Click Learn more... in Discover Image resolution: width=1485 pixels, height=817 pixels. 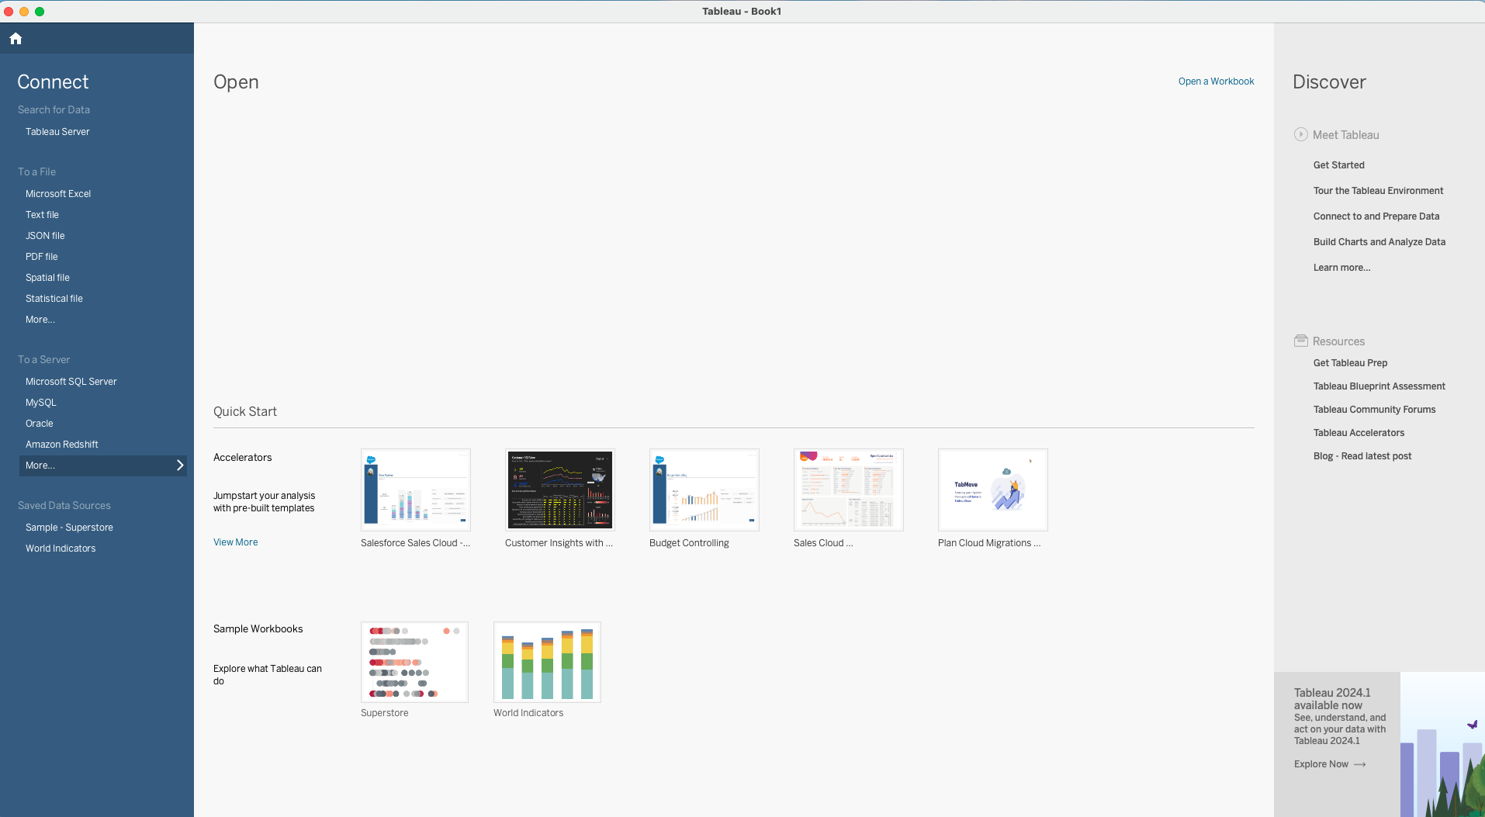click(x=1341, y=268)
